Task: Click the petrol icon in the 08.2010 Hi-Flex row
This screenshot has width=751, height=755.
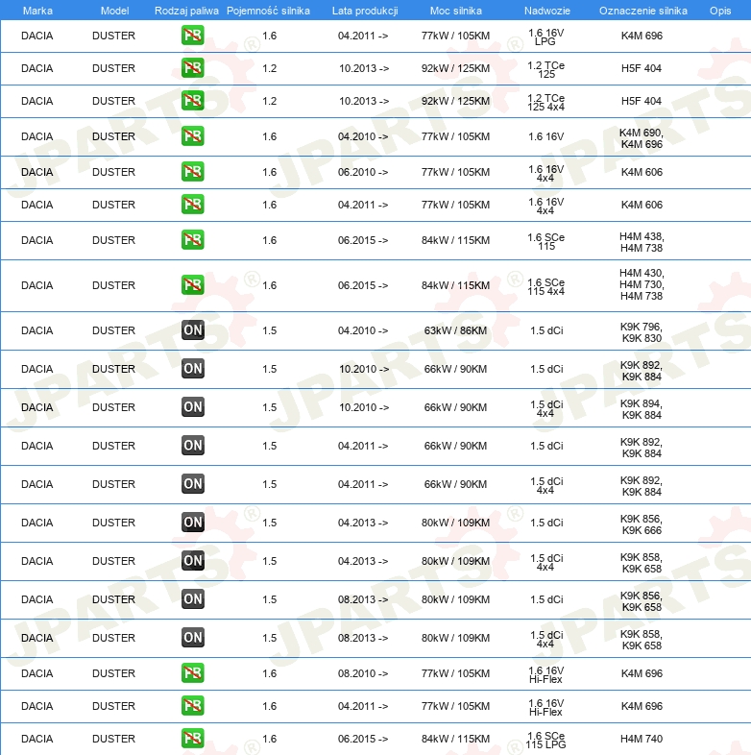Action: point(193,673)
